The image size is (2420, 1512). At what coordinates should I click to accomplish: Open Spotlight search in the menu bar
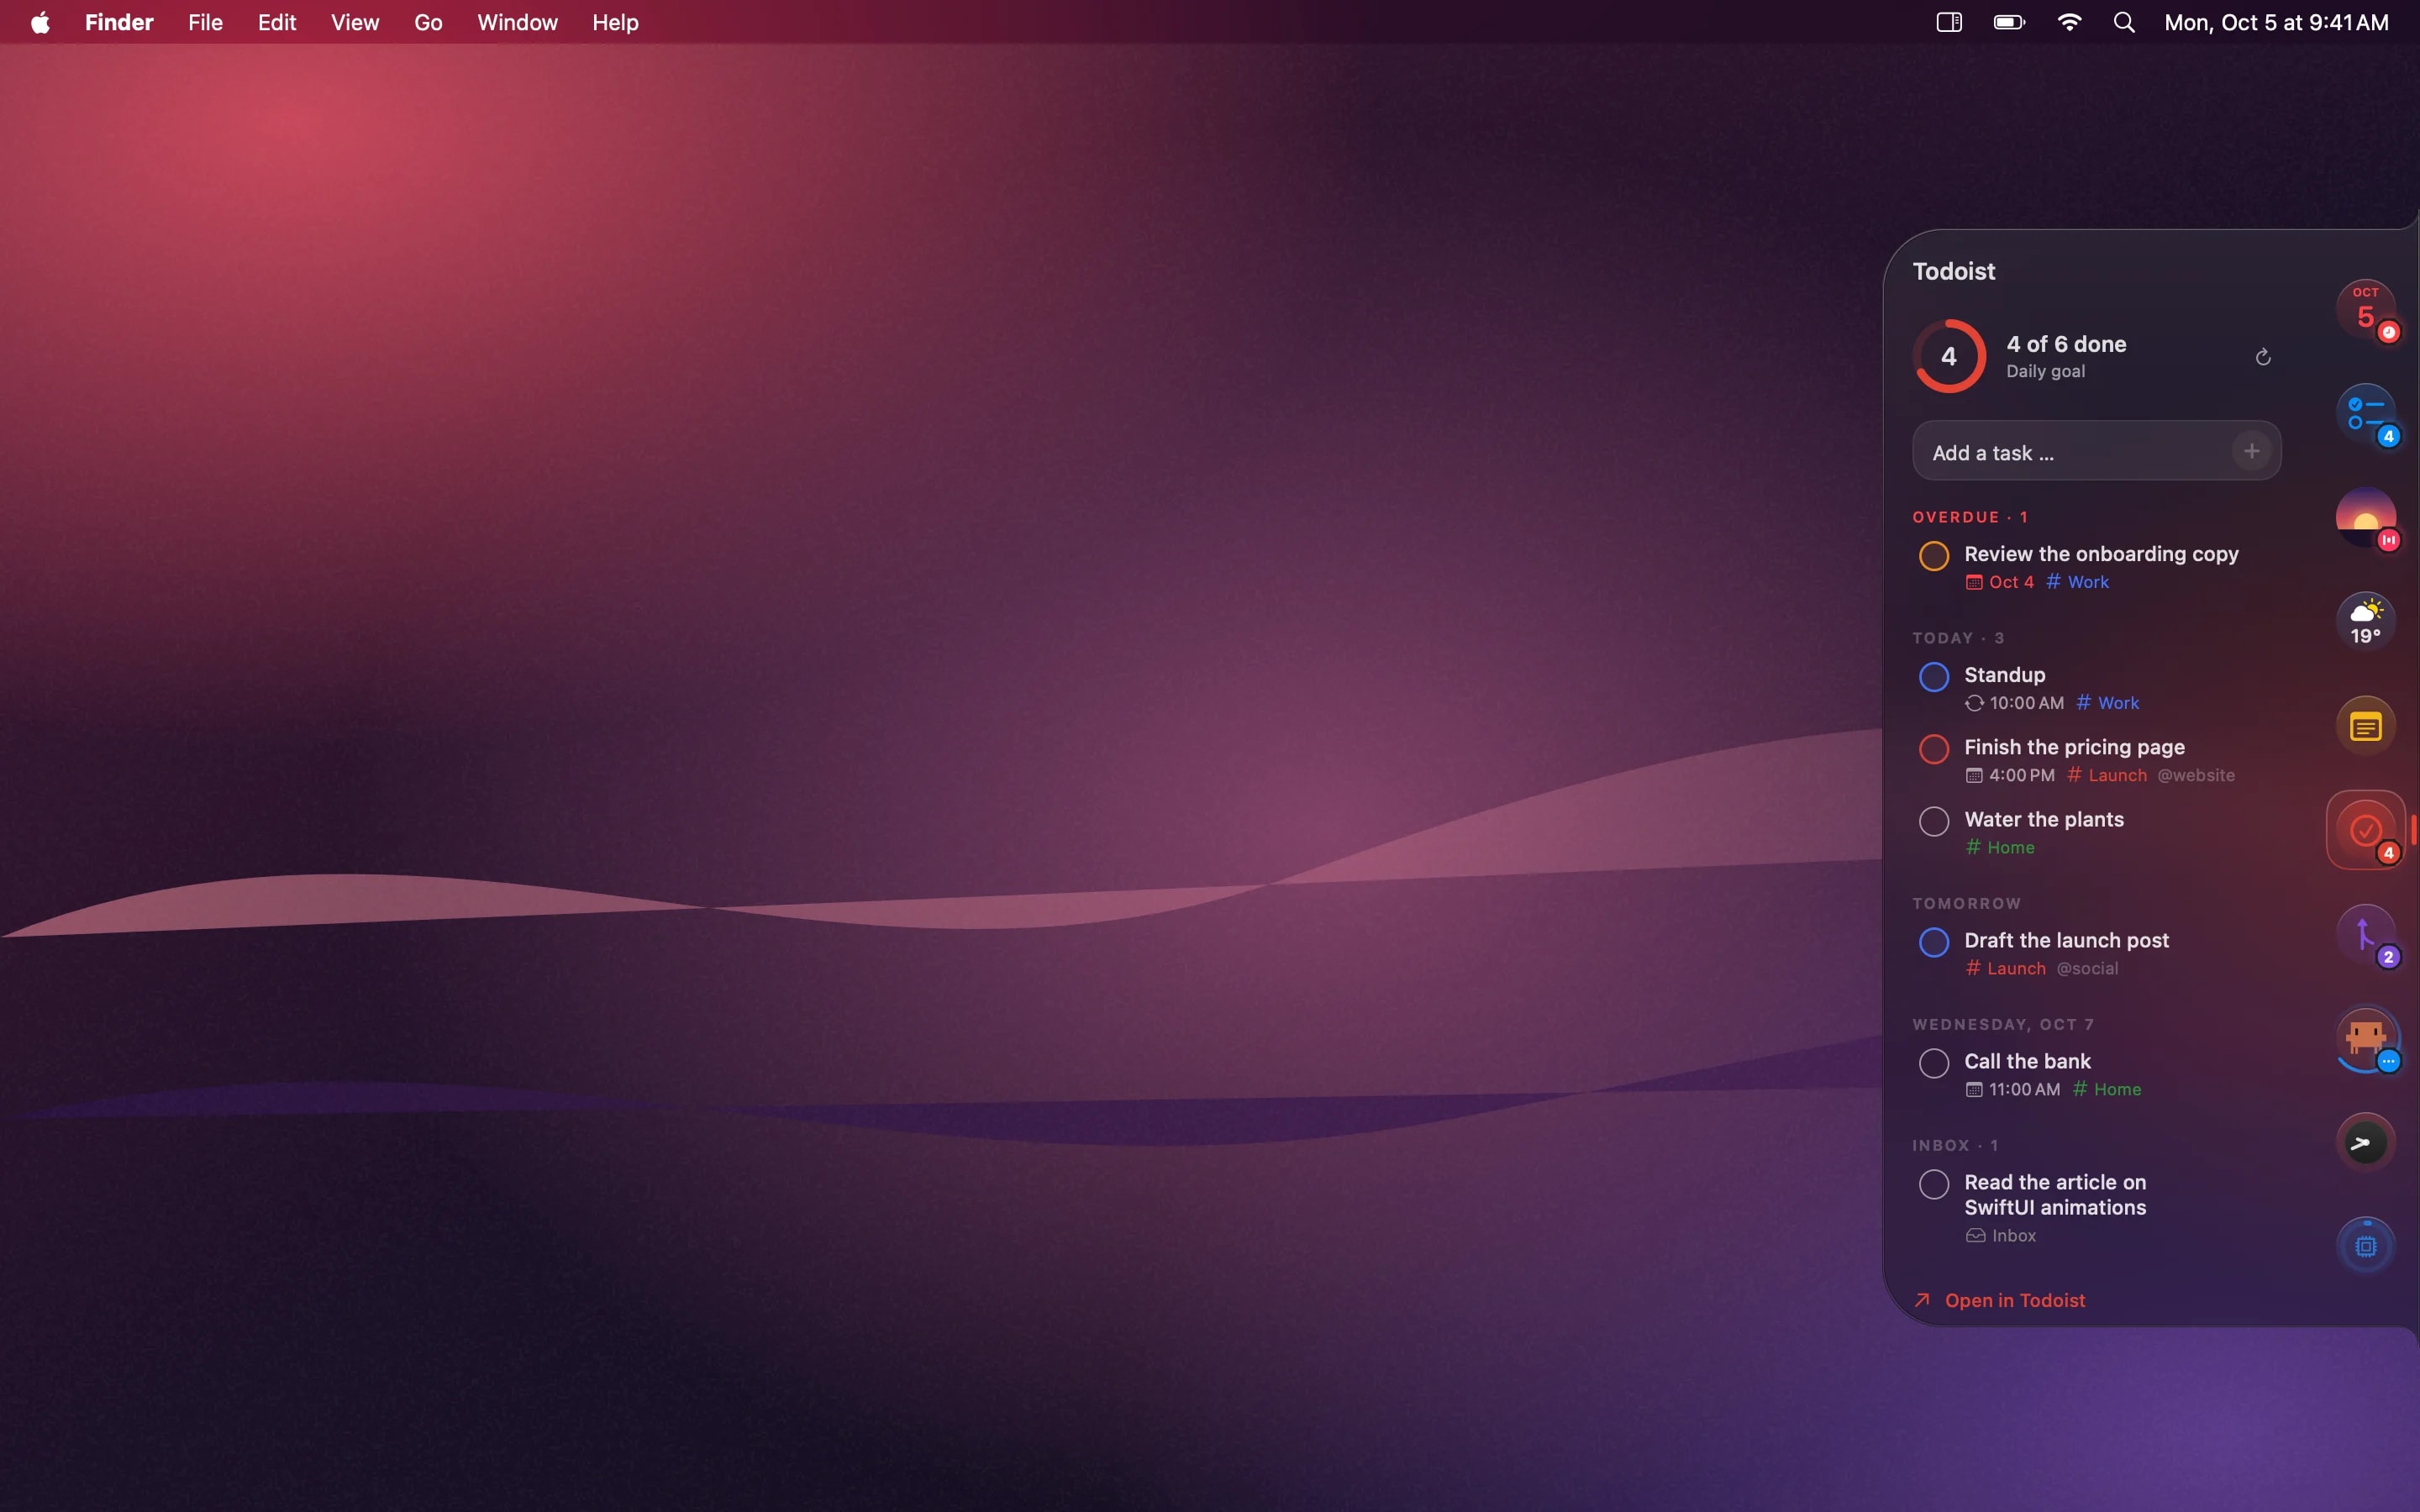point(2125,22)
